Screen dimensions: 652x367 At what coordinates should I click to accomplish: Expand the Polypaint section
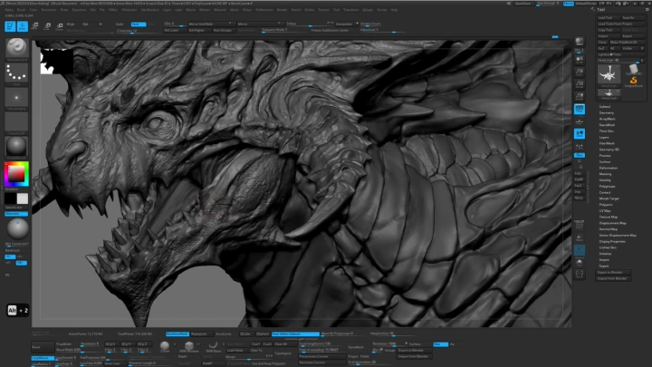(x=606, y=205)
